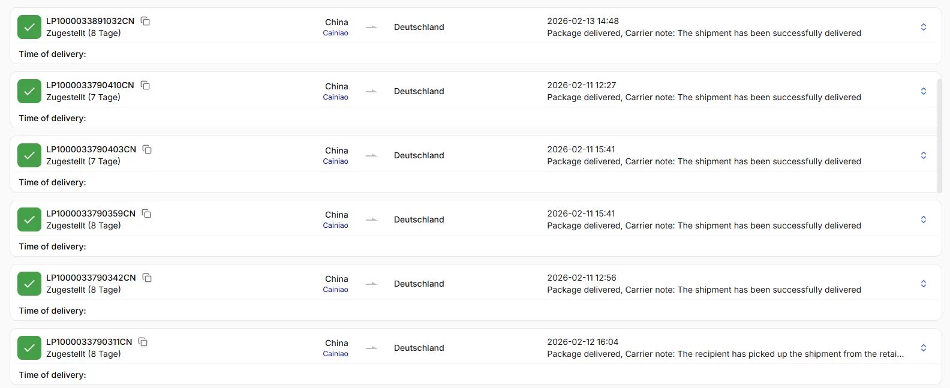Click green delivered checkmark for LP1000033891032CN

[x=29, y=27]
